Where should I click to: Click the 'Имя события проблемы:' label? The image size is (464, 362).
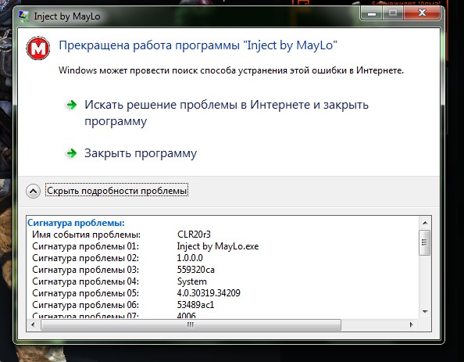click(87, 235)
